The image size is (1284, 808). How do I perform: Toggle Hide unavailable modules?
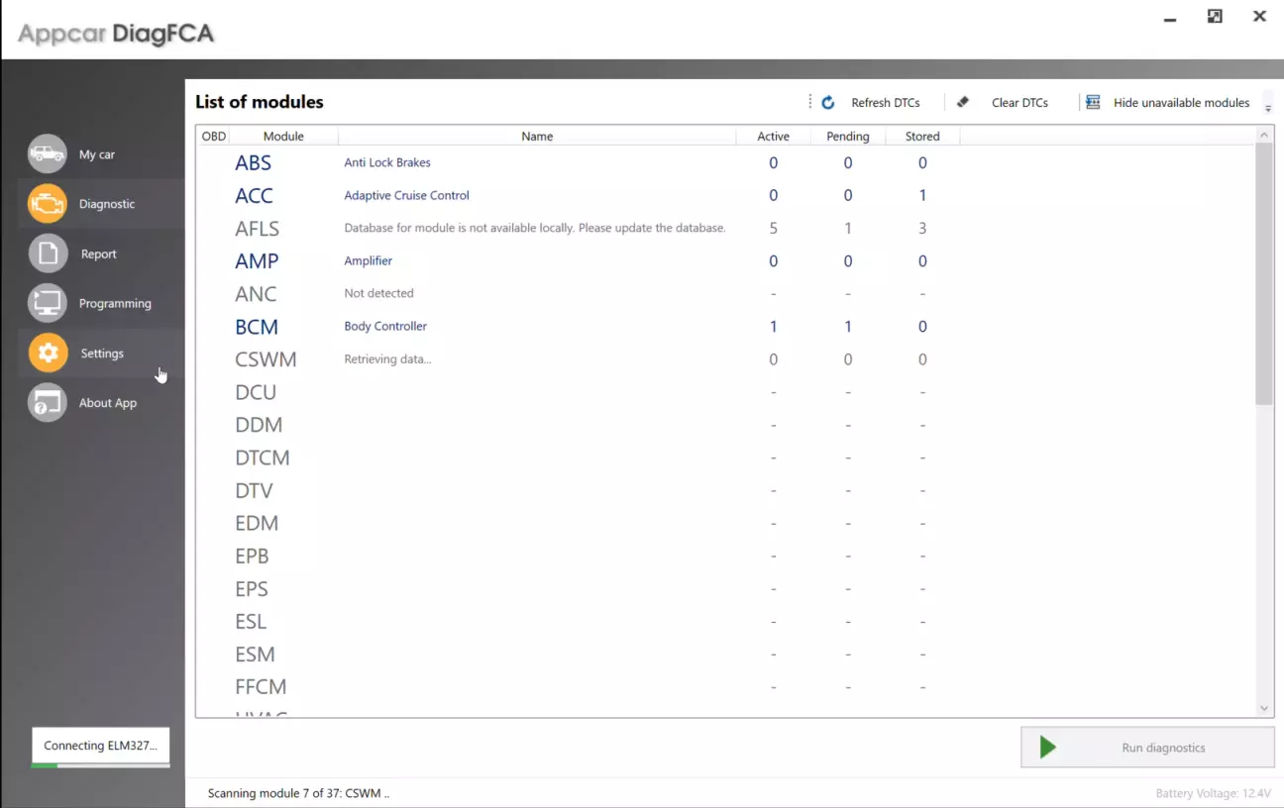pyautogui.click(x=1168, y=103)
